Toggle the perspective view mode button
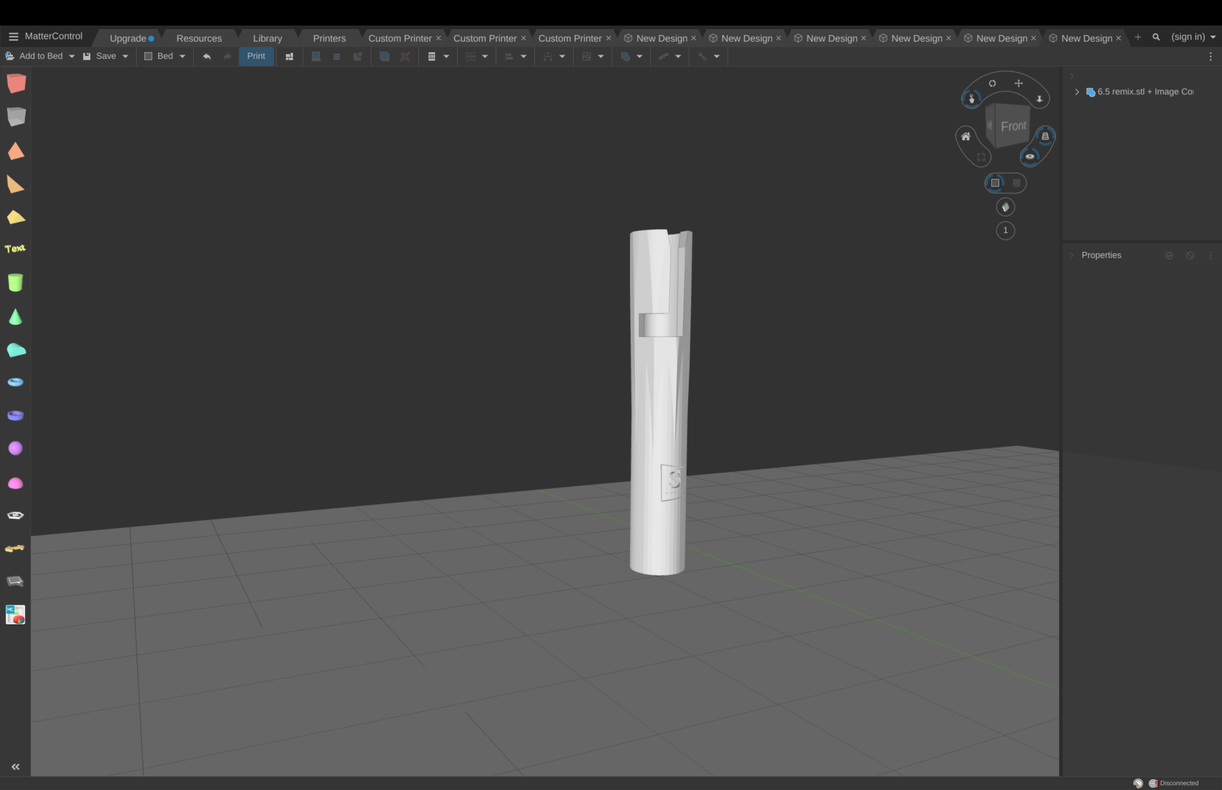Screen dimensions: 1222x790 pos(1045,136)
